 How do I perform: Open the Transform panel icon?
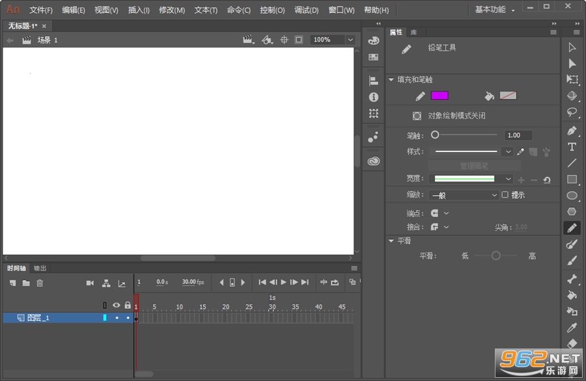click(x=373, y=113)
